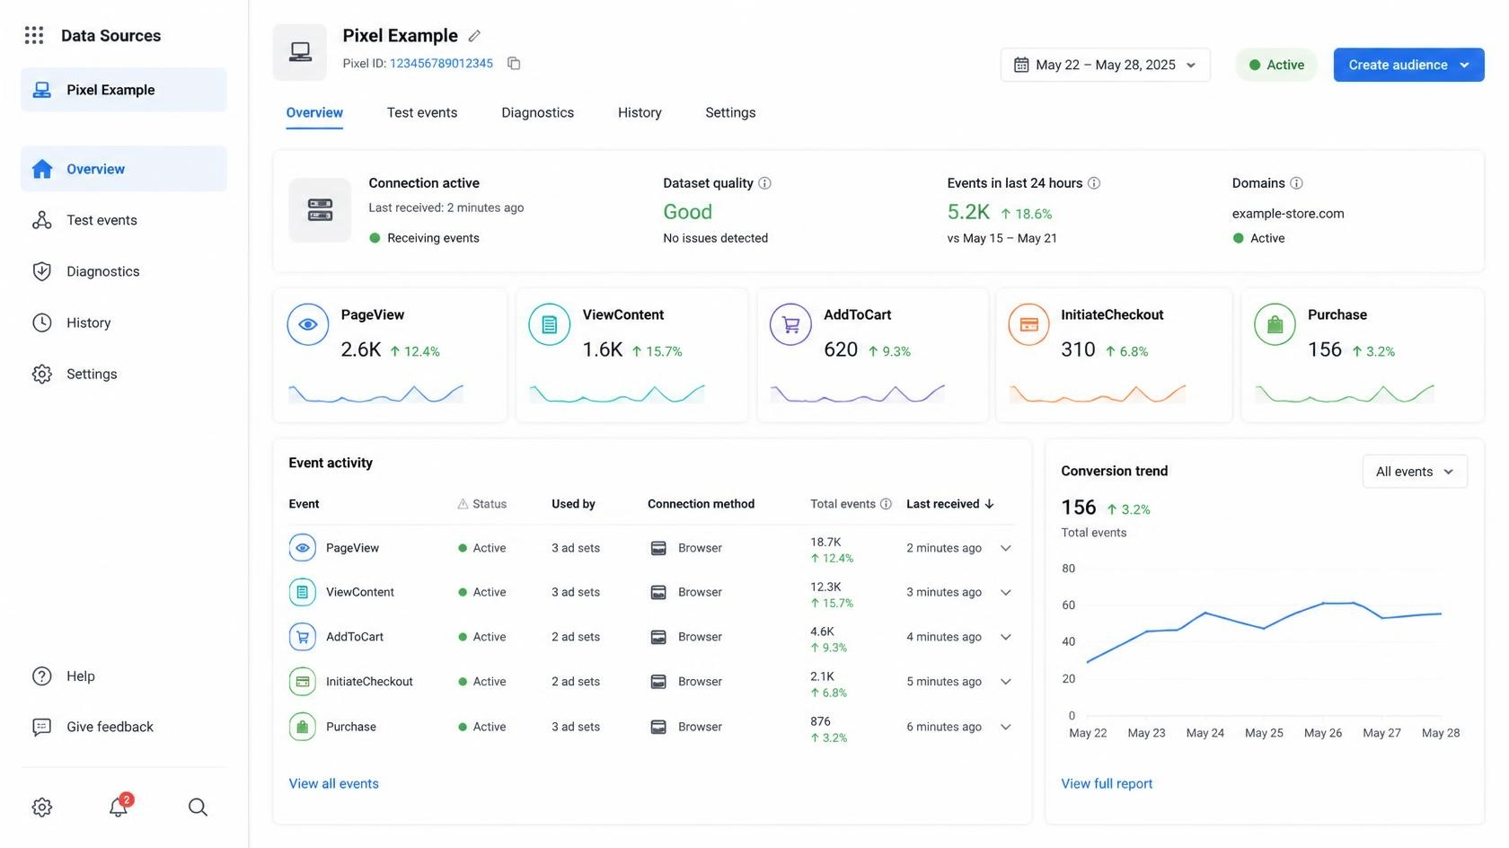Image resolution: width=1509 pixels, height=848 pixels.
Task: Open the View full report link
Action: tap(1107, 783)
